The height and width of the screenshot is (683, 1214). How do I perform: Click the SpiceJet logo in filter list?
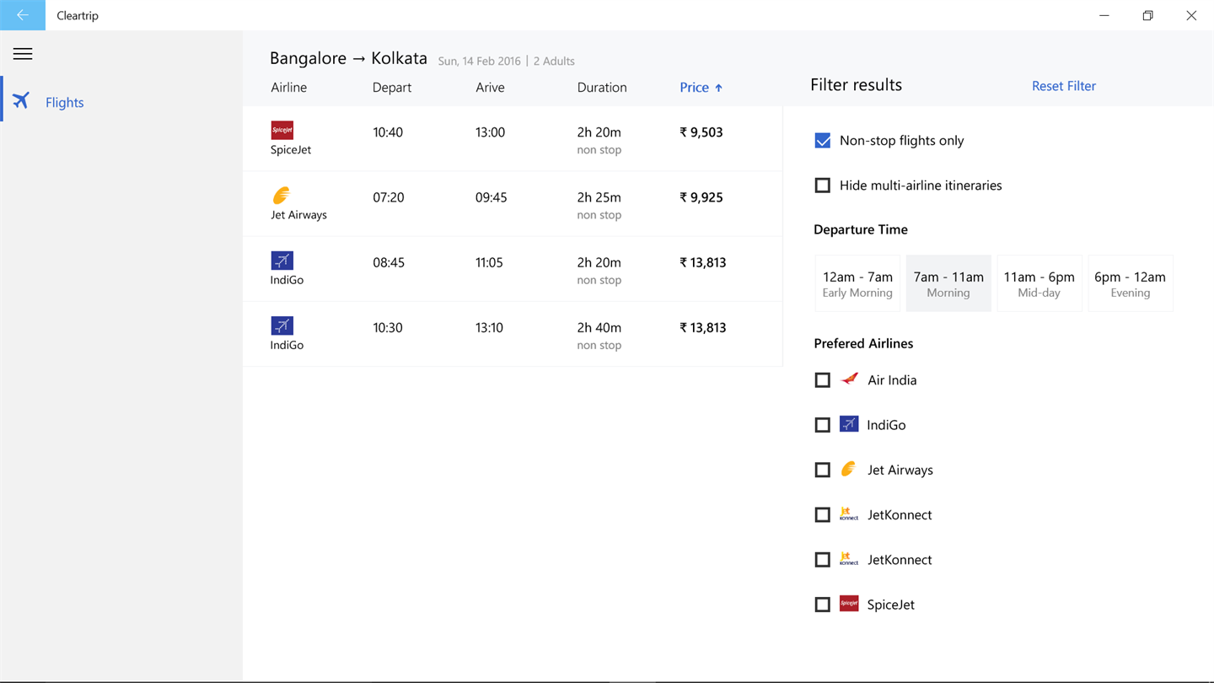point(849,604)
